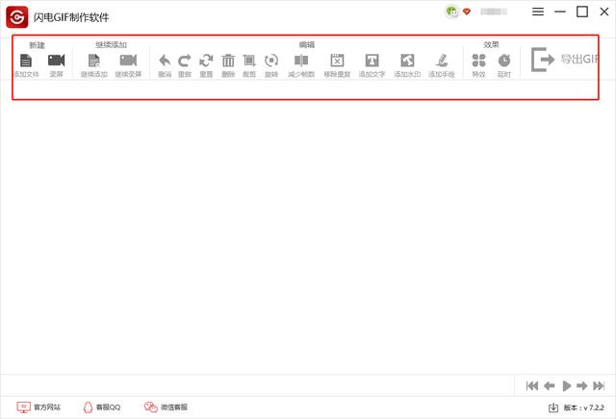
Task: Start screen recording with 录屏 icon
Action: [x=57, y=62]
